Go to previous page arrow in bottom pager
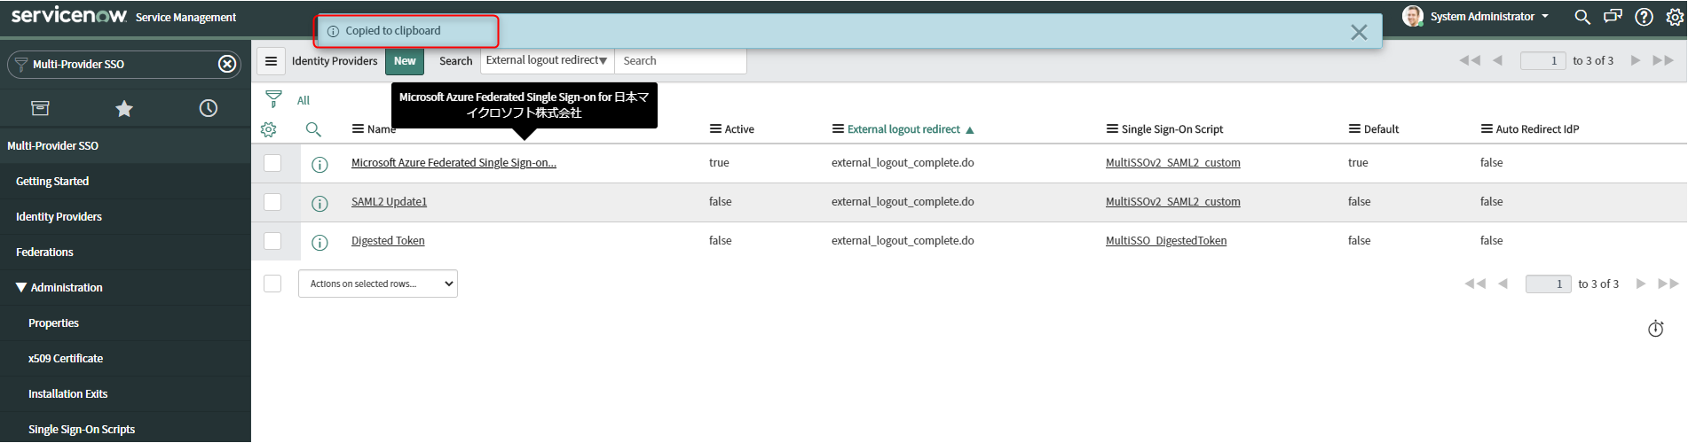Image resolution: width=1688 pixels, height=443 pixels. [x=1503, y=284]
